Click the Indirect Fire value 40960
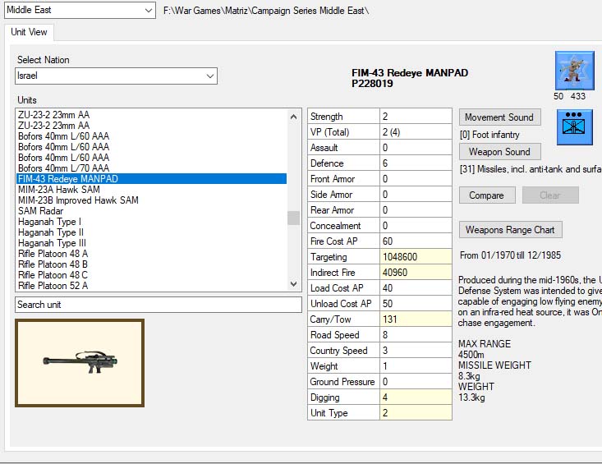 pos(416,273)
